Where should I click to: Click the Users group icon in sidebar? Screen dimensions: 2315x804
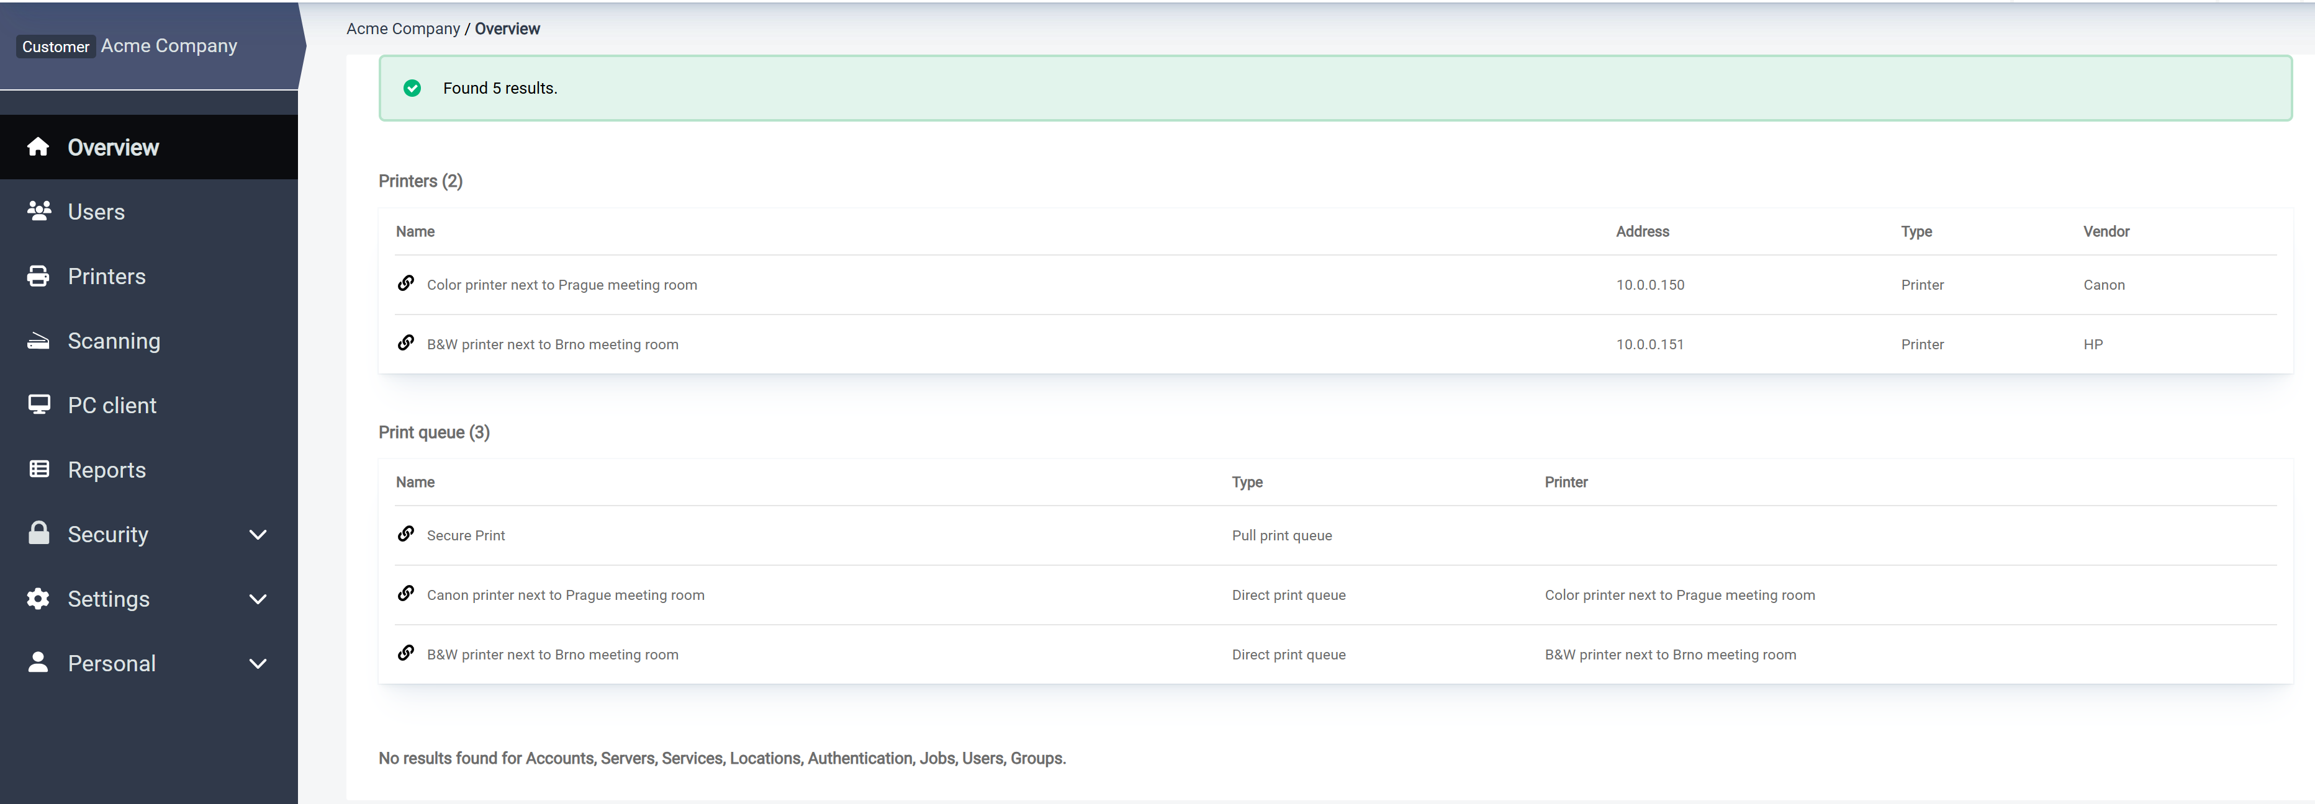pos(38,211)
